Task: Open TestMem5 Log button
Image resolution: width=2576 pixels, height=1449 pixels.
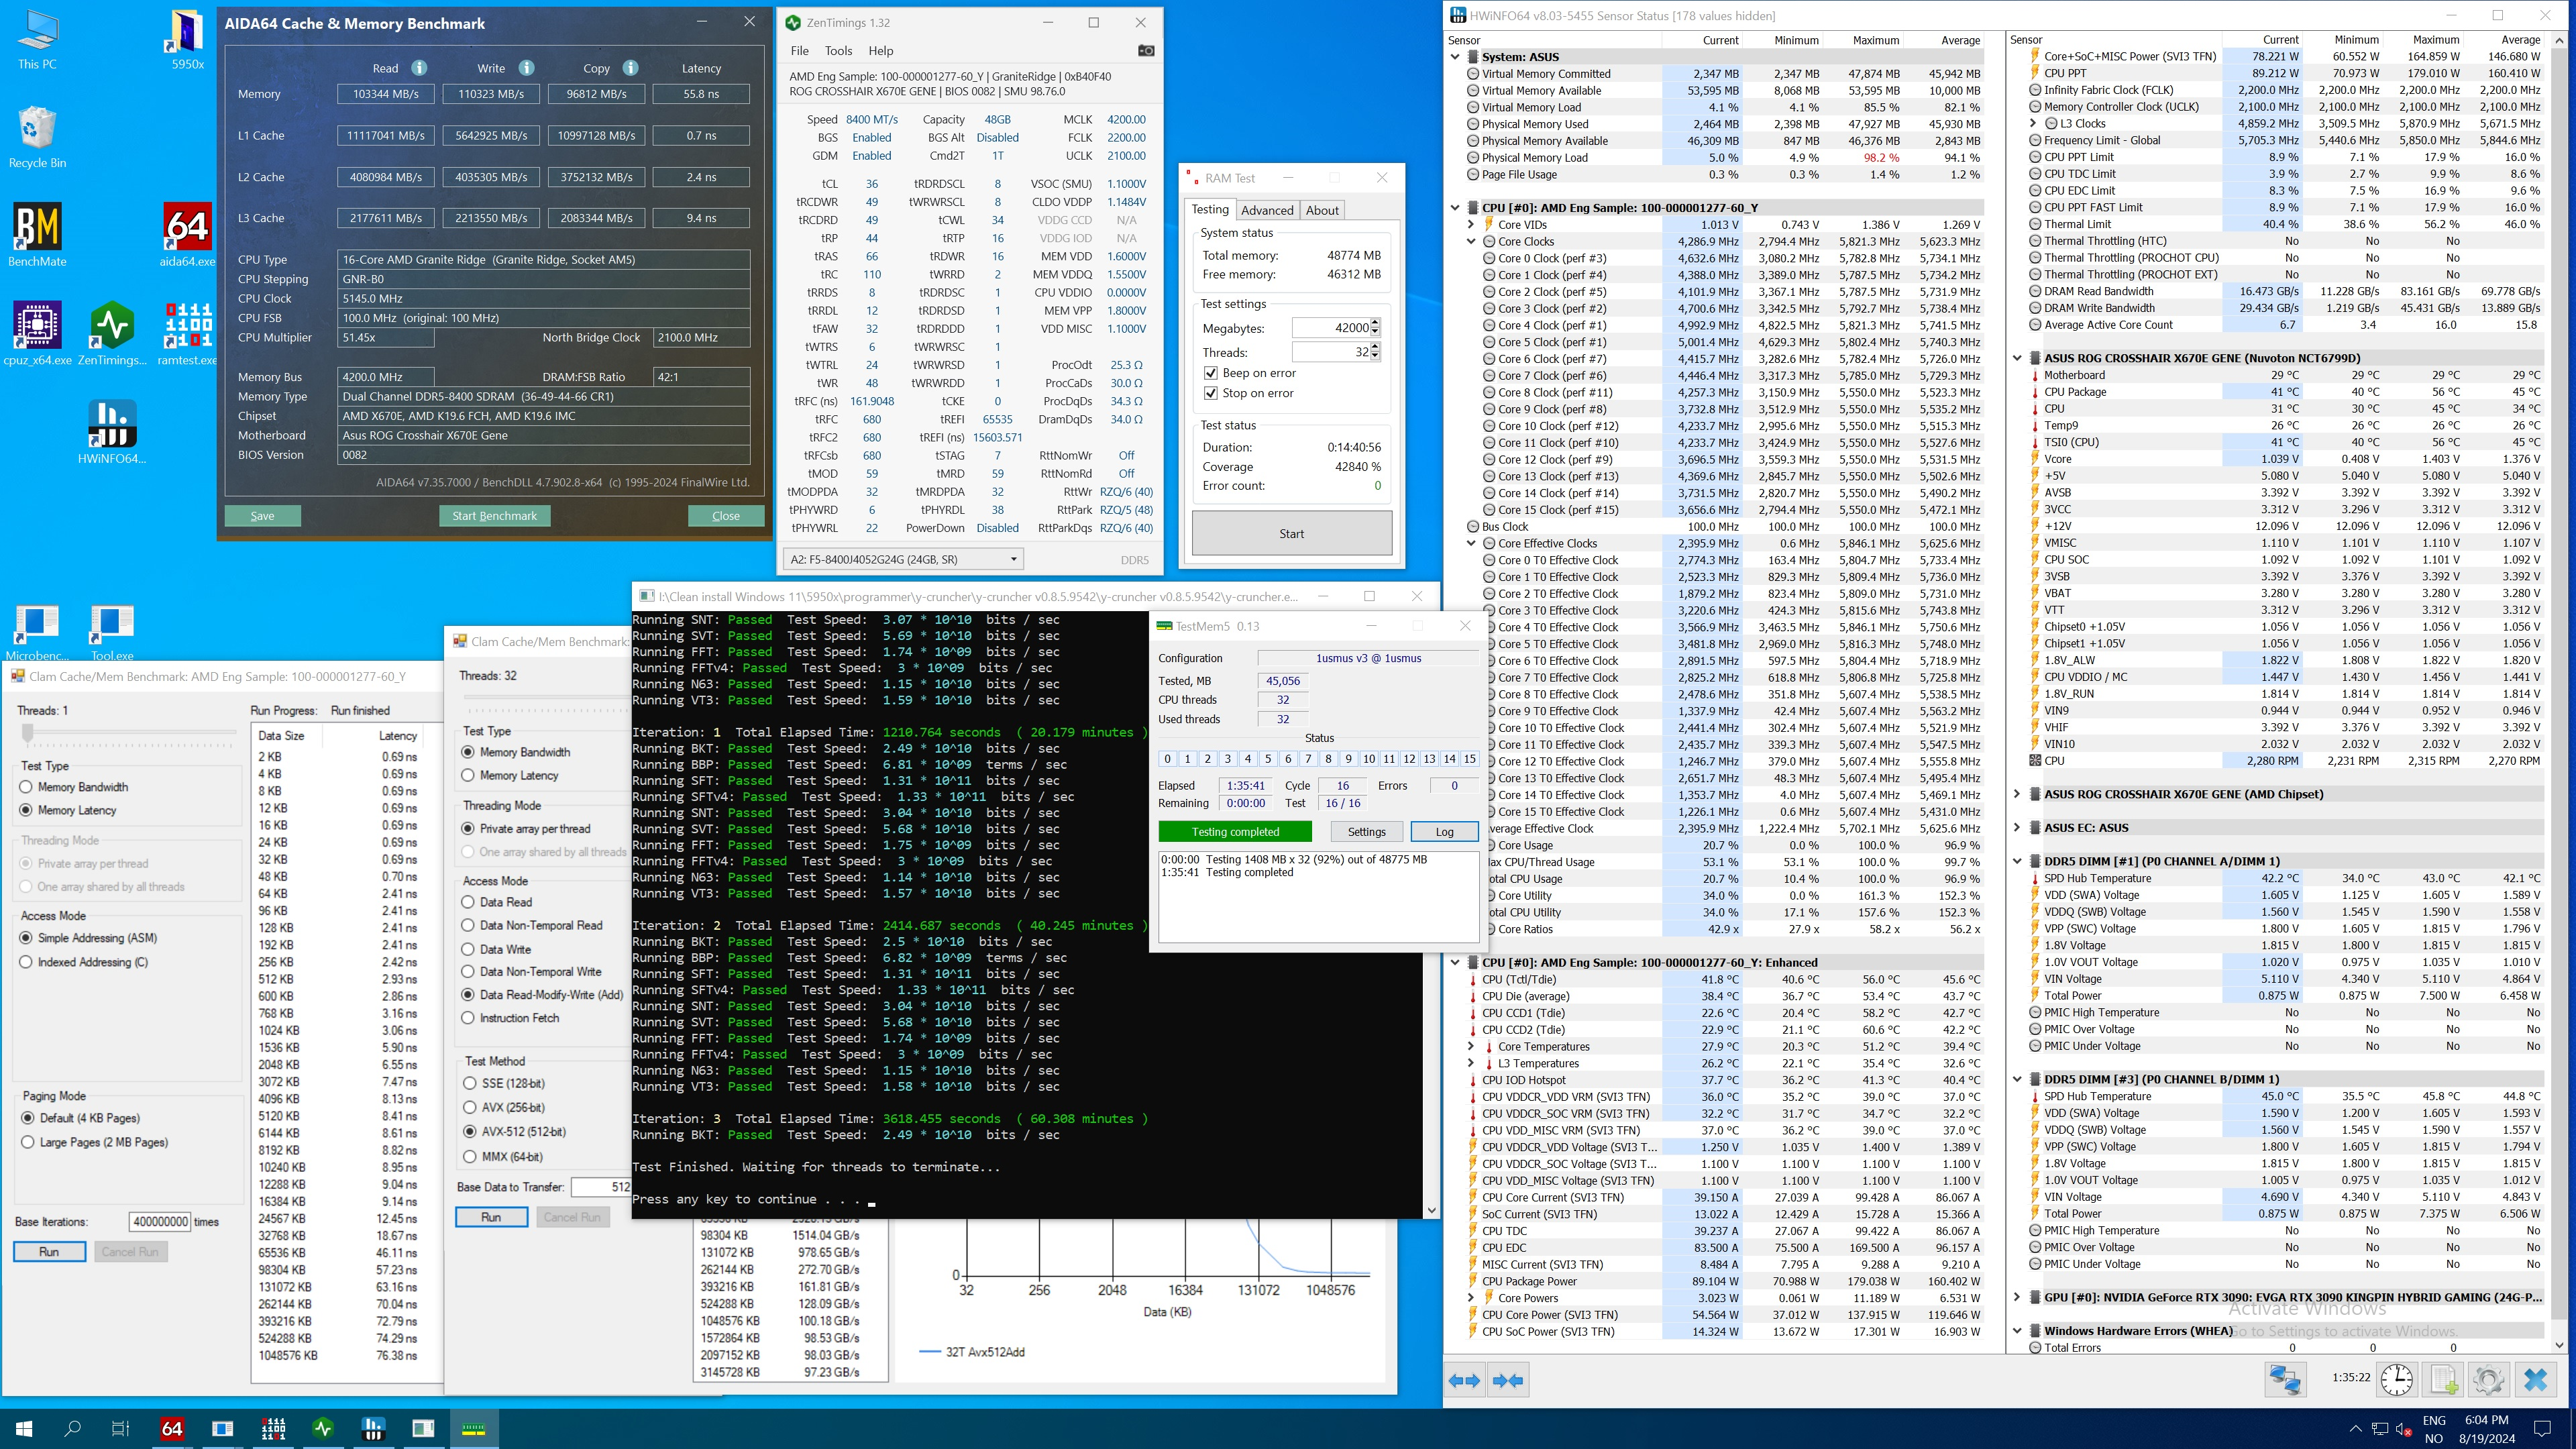Action: [1444, 832]
